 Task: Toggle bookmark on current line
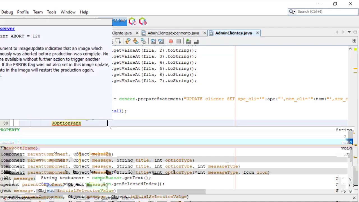tap(143, 41)
